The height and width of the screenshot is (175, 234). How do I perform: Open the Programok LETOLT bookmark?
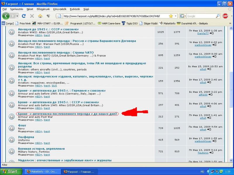click(x=80, y=23)
